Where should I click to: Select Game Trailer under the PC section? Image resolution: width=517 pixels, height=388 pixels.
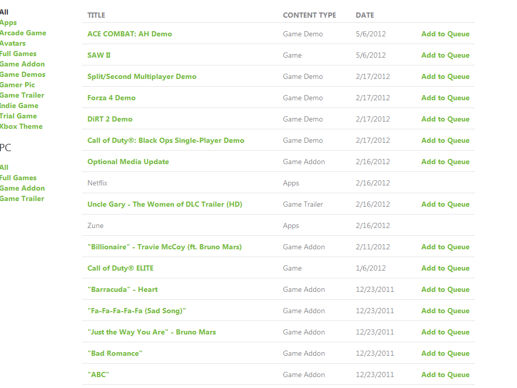[22, 198]
